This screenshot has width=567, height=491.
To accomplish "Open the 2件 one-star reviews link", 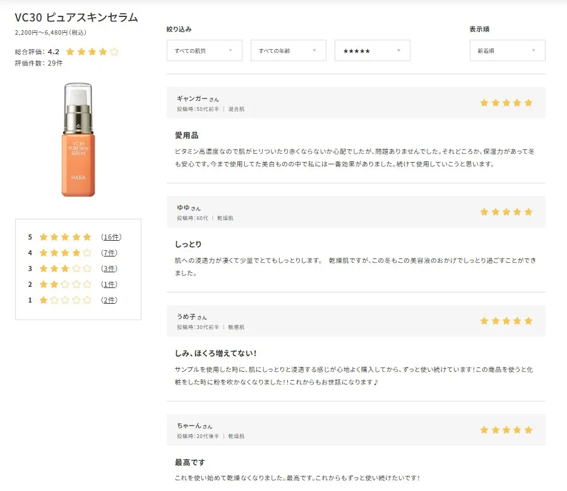I will tap(109, 300).
